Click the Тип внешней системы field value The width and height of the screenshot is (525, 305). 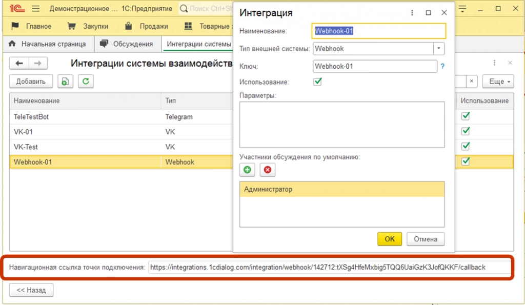[x=373, y=49]
